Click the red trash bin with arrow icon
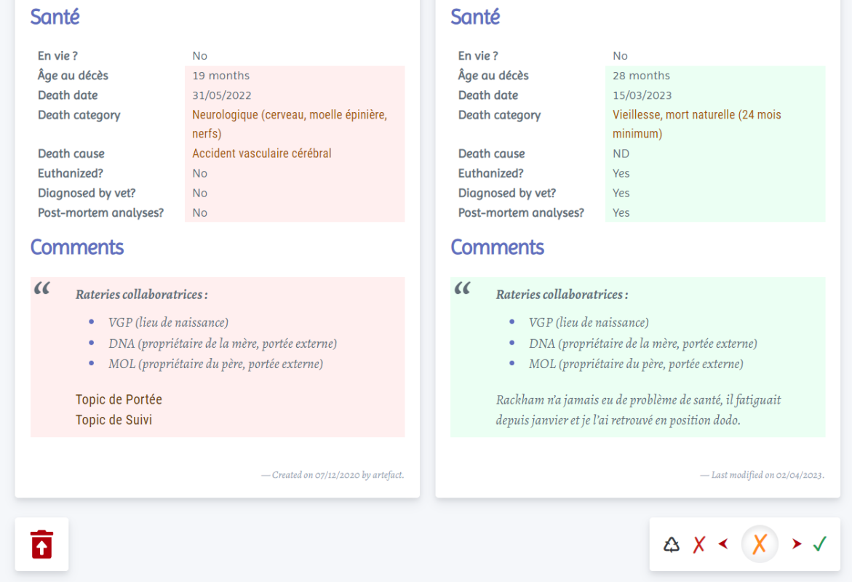Screen dimensions: 852x582 (41, 544)
